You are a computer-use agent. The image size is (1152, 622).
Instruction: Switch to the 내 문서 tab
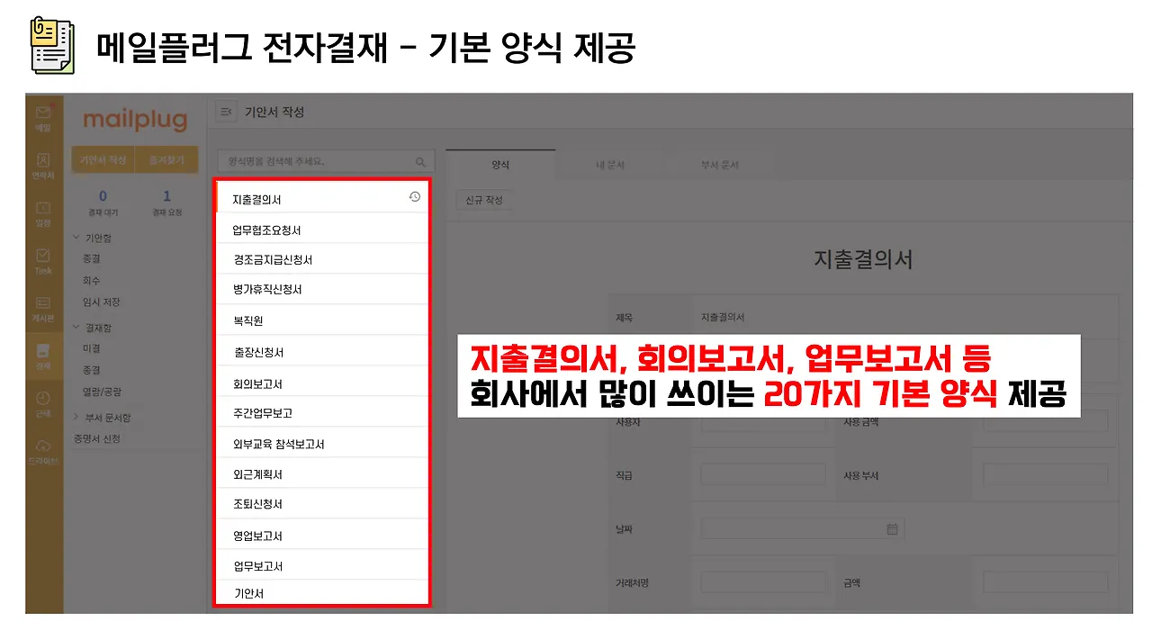(x=609, y=166)
